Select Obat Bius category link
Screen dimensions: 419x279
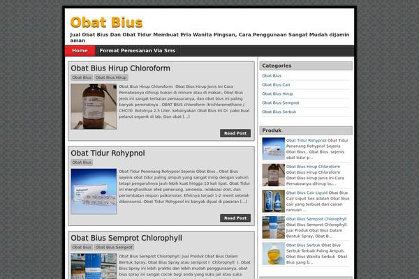click(x=272, y=75)
